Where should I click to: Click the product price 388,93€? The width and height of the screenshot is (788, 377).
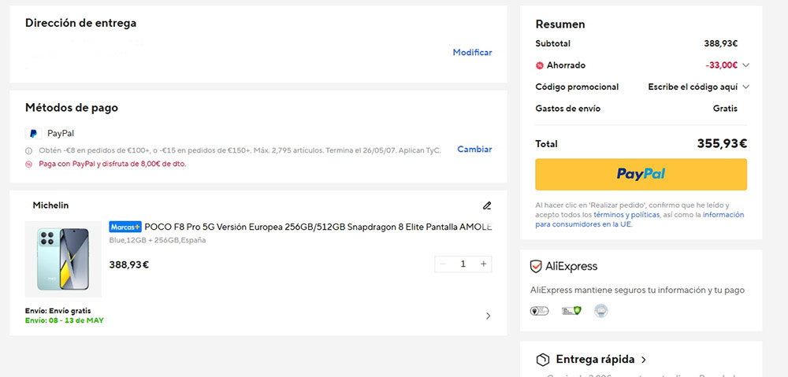(129, 264)
